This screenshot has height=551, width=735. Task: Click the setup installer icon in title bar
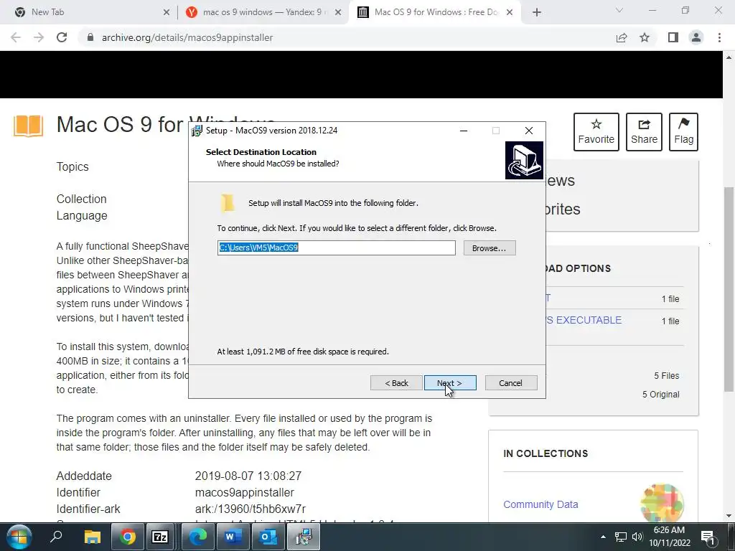tap(197, 131)
